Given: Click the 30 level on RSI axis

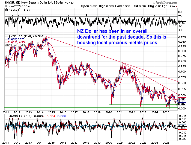Looking at the screenshot, I should tap(180, 26).
